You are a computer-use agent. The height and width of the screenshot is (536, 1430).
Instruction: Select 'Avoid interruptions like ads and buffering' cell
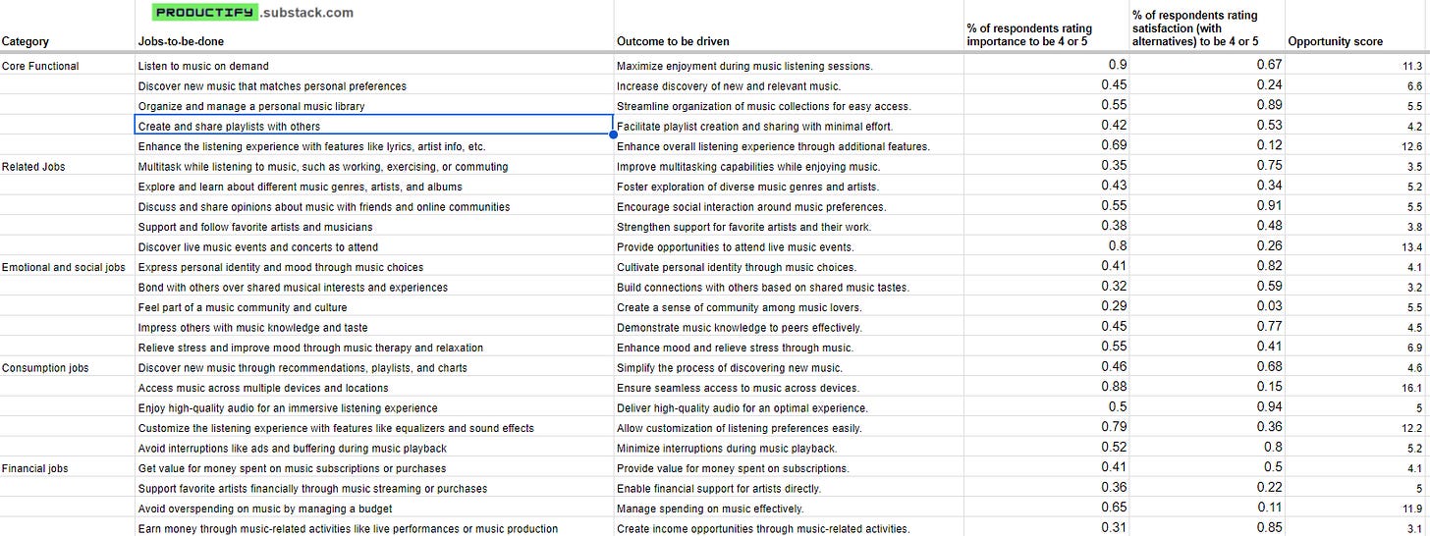(x=374, y=449)
